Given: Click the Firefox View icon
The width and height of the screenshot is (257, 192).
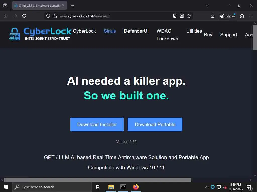Looking at the screenshot, I should (x=5, y=5).
